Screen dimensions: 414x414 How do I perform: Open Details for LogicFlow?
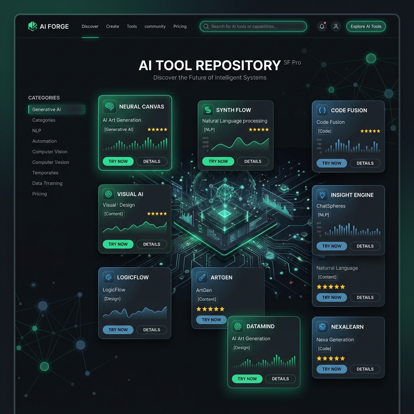click(152, 330)
